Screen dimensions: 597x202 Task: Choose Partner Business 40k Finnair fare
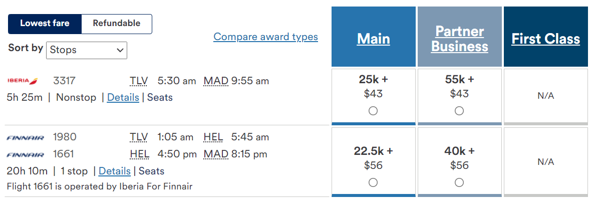tap(459, 183)
